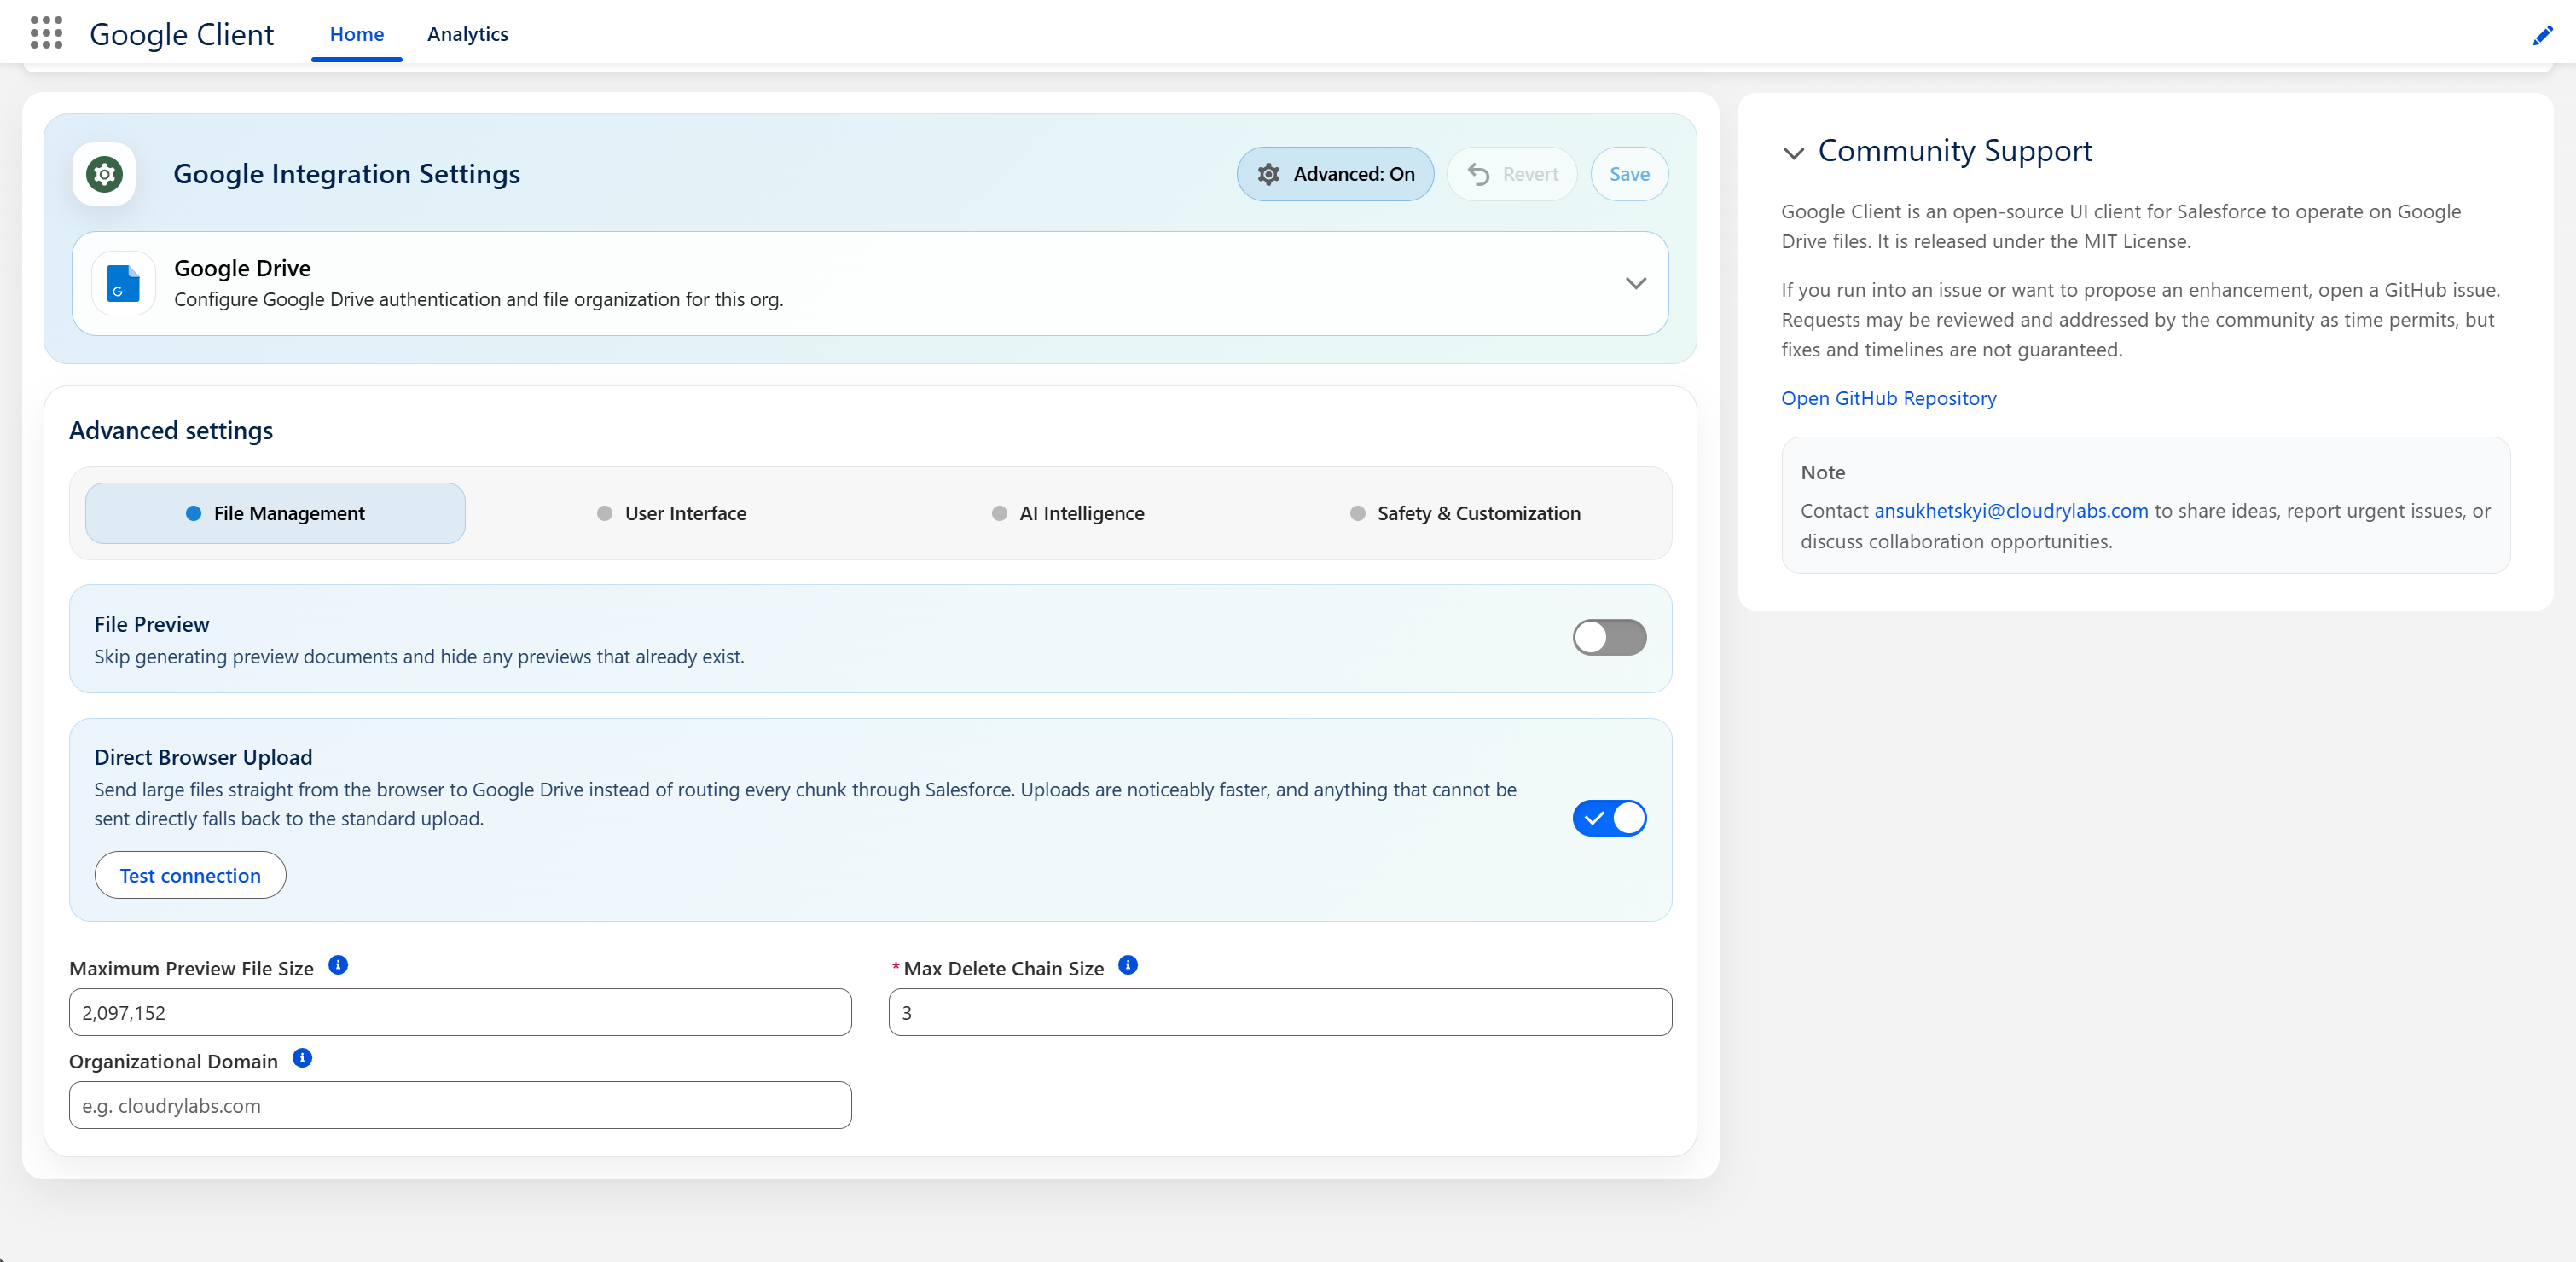Click the Organizational Domain input field
Screen dimensions: 2576x1262
coord(460,1105)
